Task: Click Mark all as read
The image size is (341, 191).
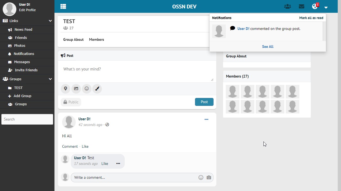Action: (311, 18)
